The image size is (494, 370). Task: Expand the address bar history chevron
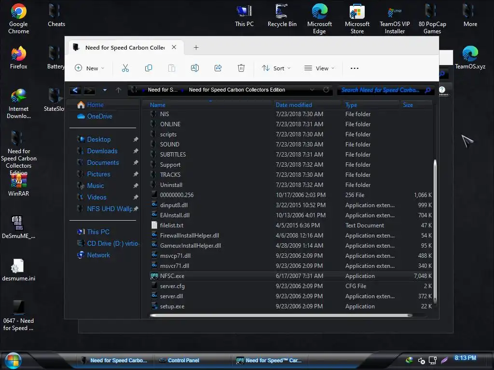[x=312, y=90]
